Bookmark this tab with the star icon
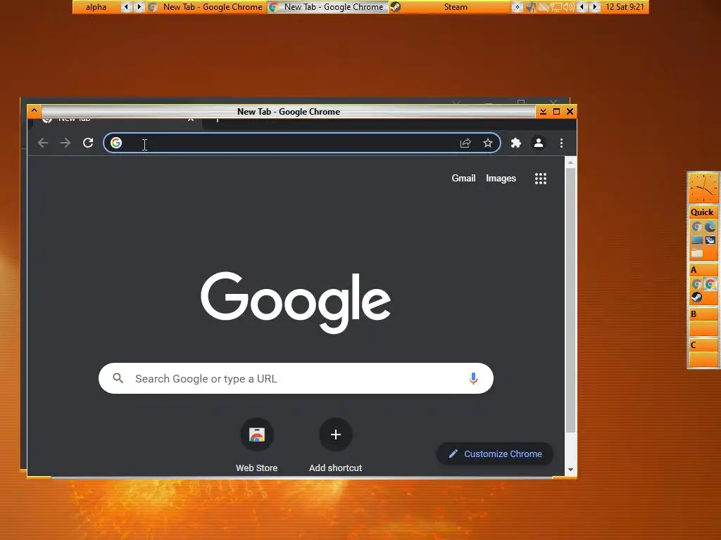Image resolution: width=721 pixels, height=540 pixels. point(488,143)
